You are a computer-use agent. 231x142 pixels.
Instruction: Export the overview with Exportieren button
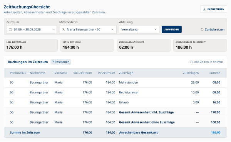coord(214,9)
